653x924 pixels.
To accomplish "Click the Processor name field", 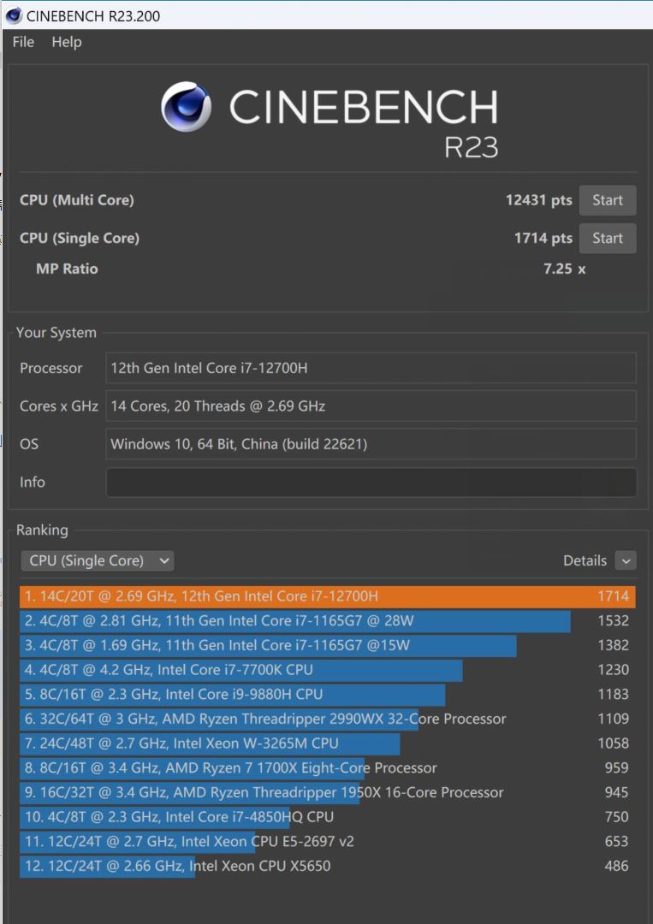I will tap(371, 368).
